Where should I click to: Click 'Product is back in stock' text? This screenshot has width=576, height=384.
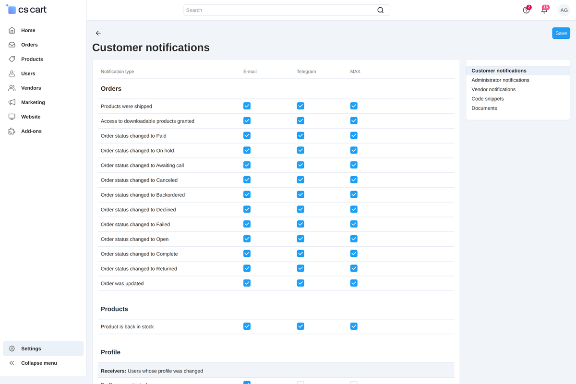click(127, 327)
